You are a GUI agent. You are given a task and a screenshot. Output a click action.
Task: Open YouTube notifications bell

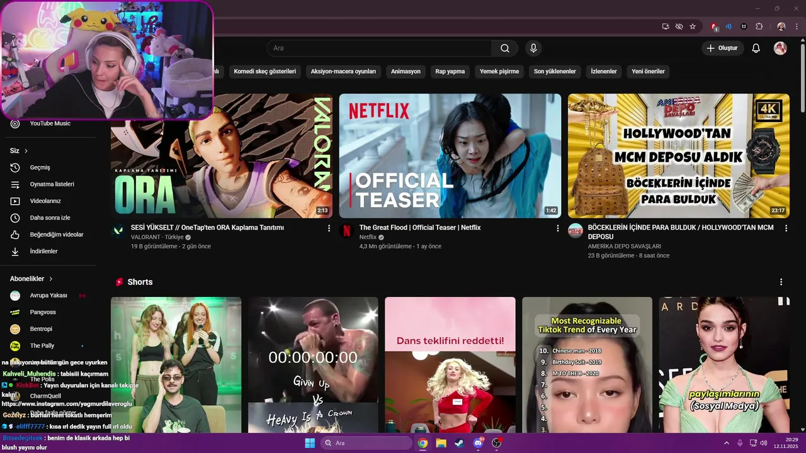pos(756,48)
